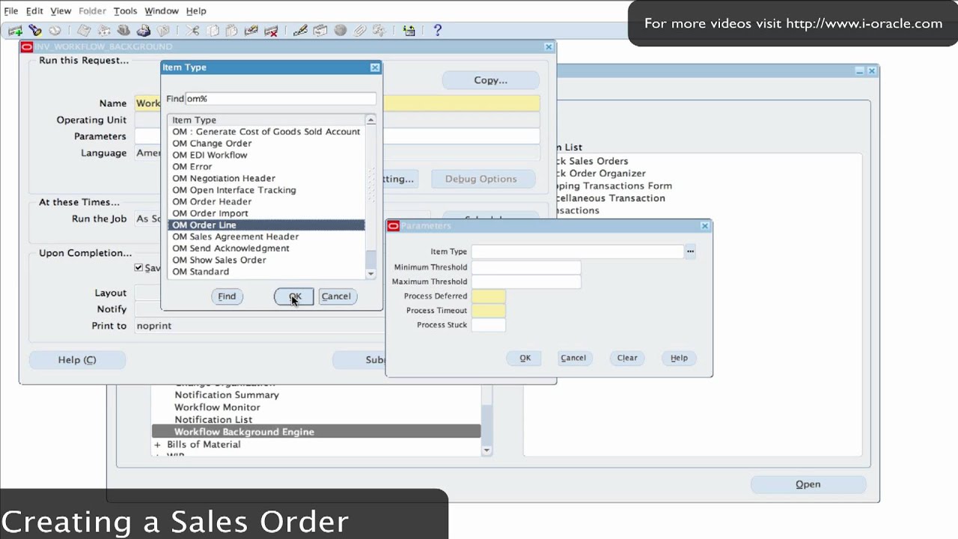Click the Cut scissors toolbar icon
The width and height of the screenshot is (958, 539).
[192, 31]
